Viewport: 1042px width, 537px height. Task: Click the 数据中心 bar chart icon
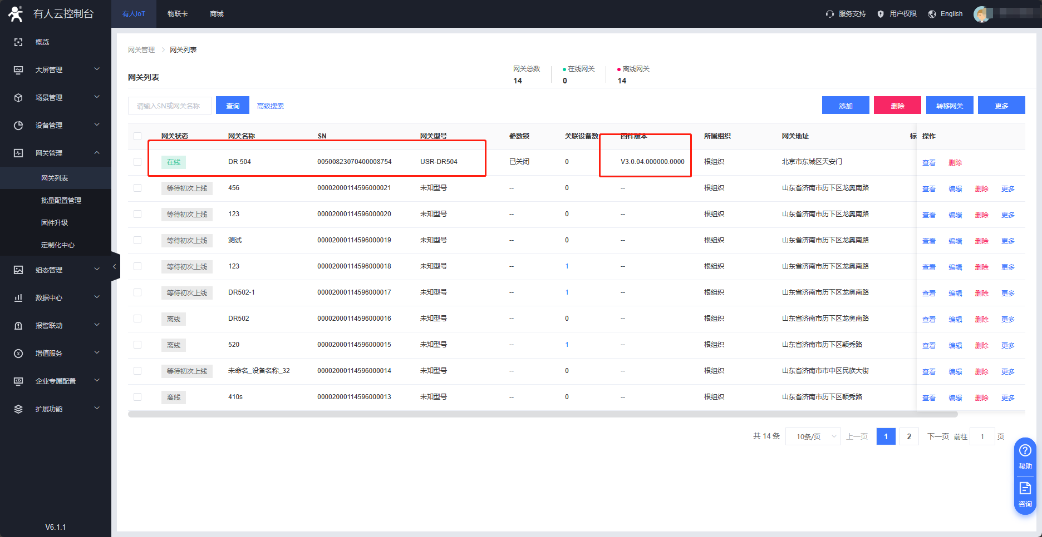coord(18,298)
